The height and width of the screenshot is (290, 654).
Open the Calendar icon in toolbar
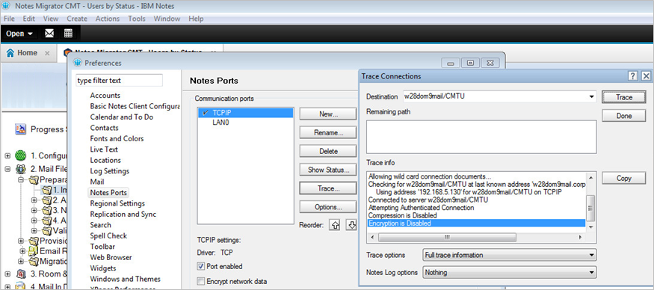pos(69,34)
